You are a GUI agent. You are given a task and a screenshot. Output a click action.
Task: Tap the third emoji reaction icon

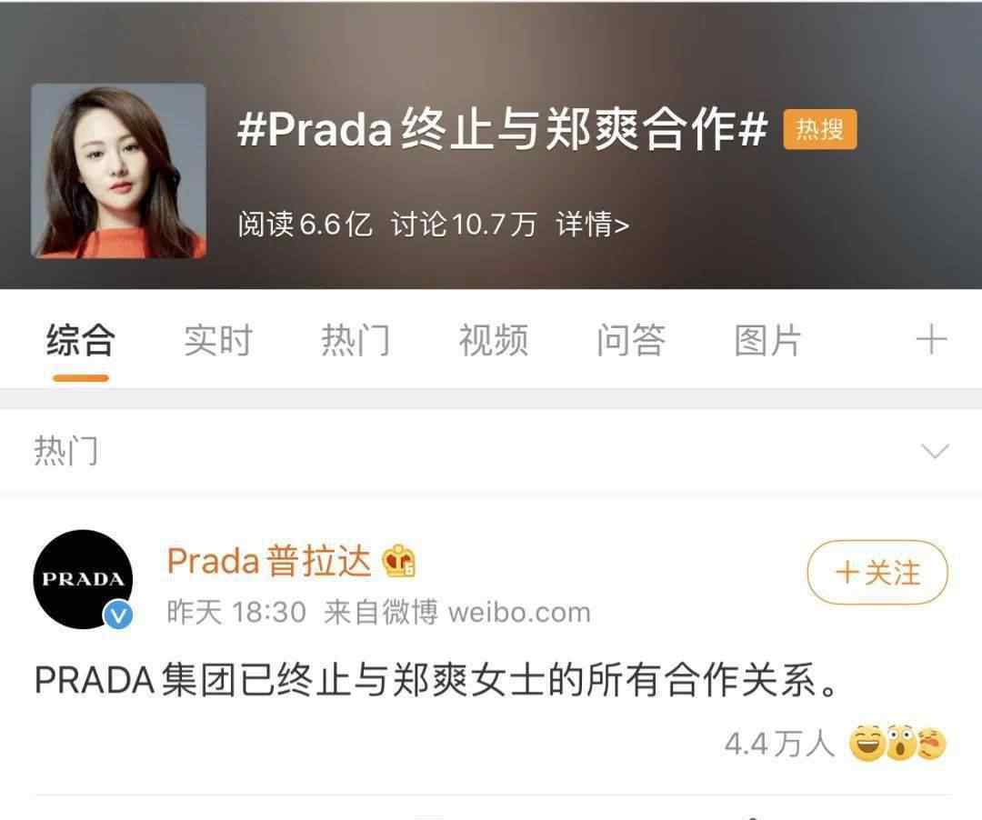point(931,744)
